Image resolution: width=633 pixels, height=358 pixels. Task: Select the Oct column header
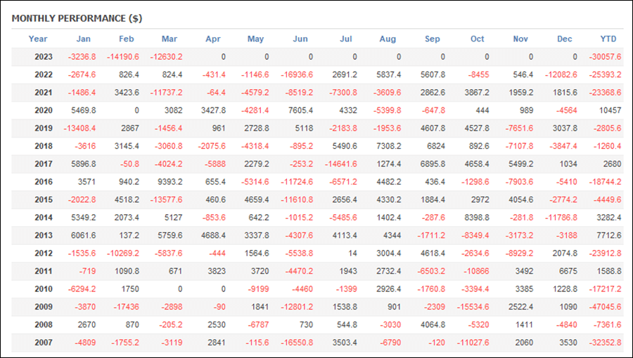(x=477, y=39)
